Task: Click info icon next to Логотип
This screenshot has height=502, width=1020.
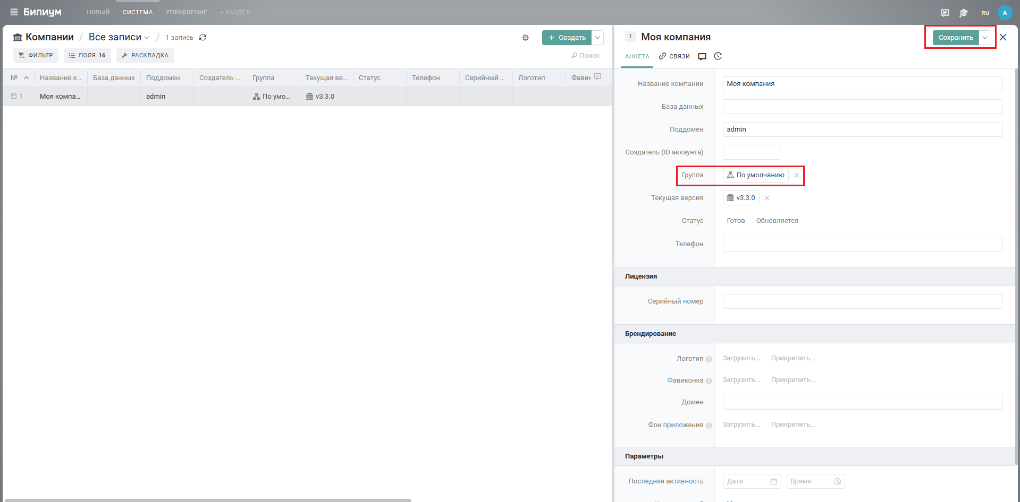Action: pos(709,359)
